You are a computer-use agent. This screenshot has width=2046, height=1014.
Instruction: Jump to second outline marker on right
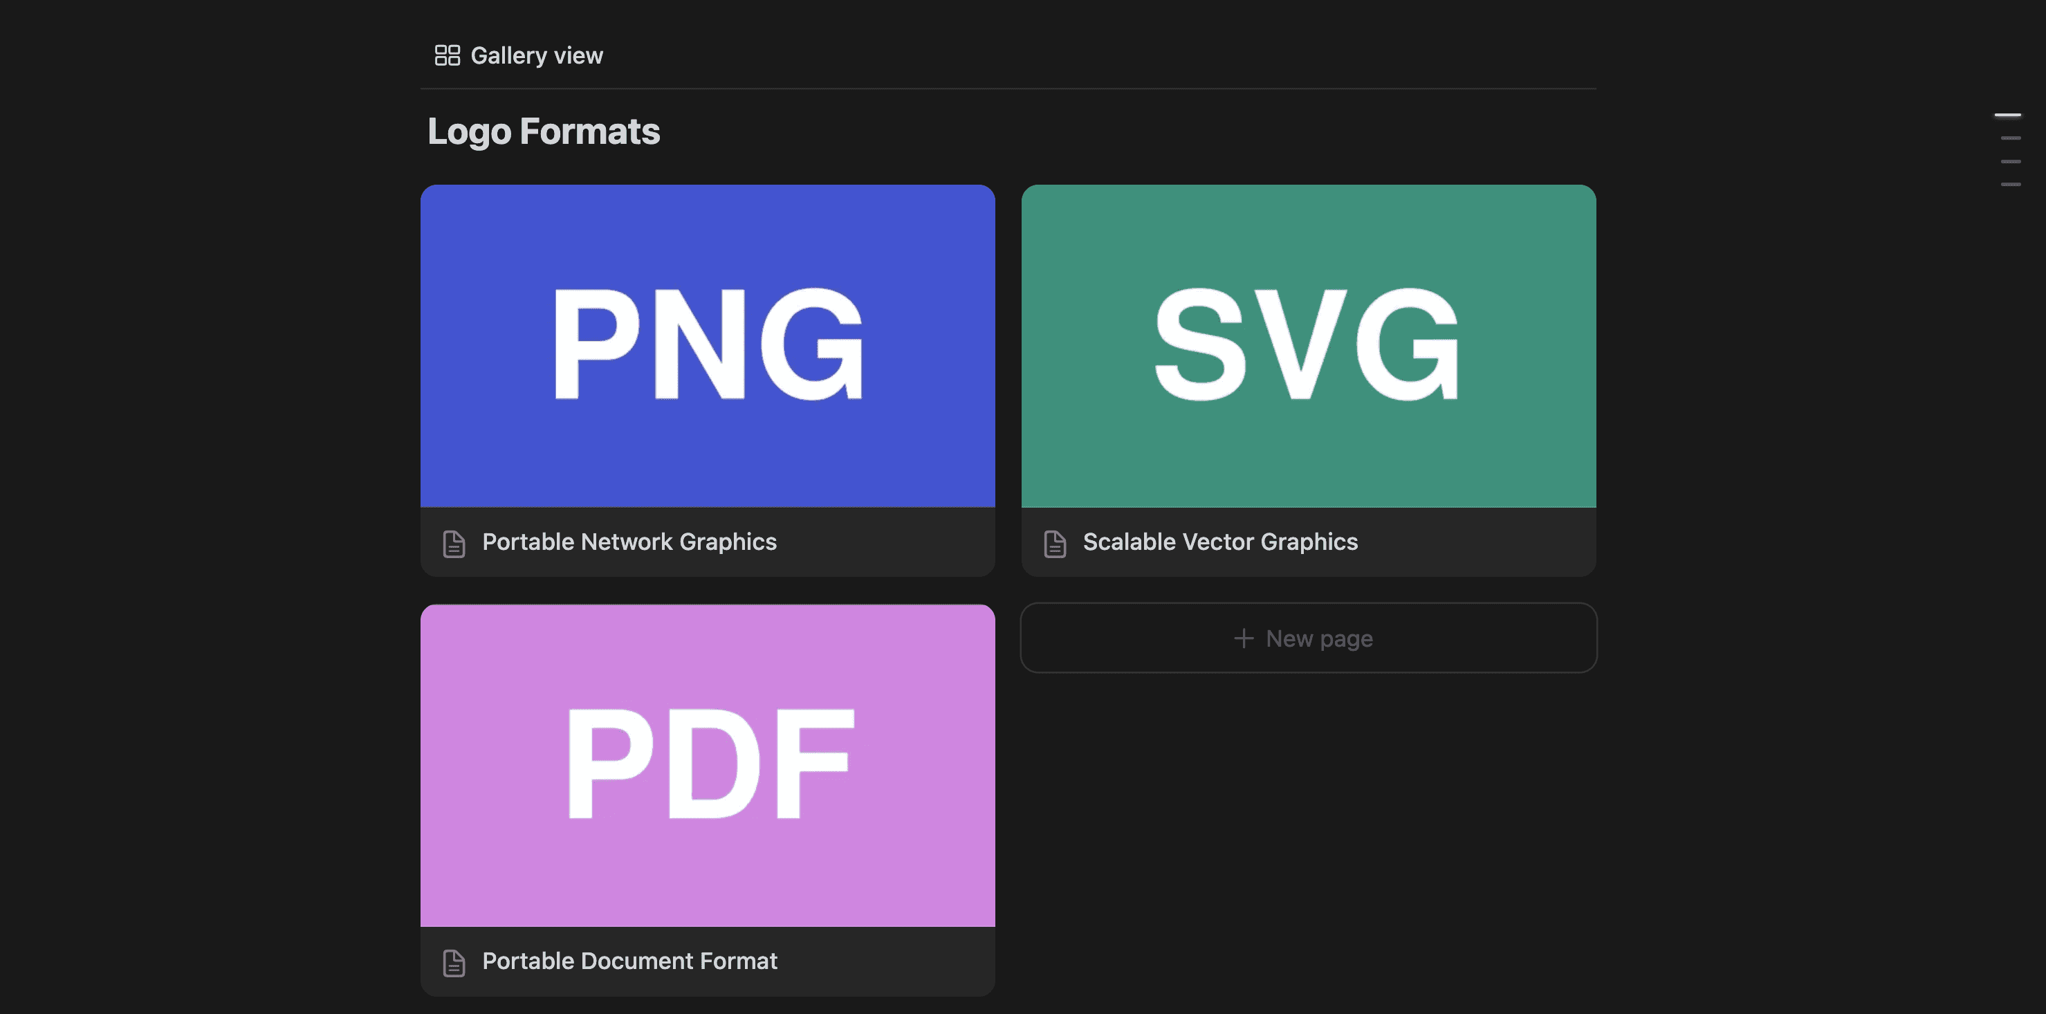[x=2010, y=138]
